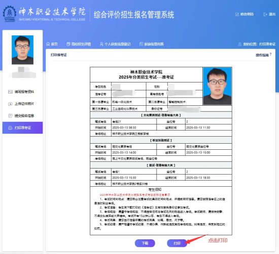Click the document icon beside 高校招生详情
Screen dimensions: 279x254
tap(68, 44)
